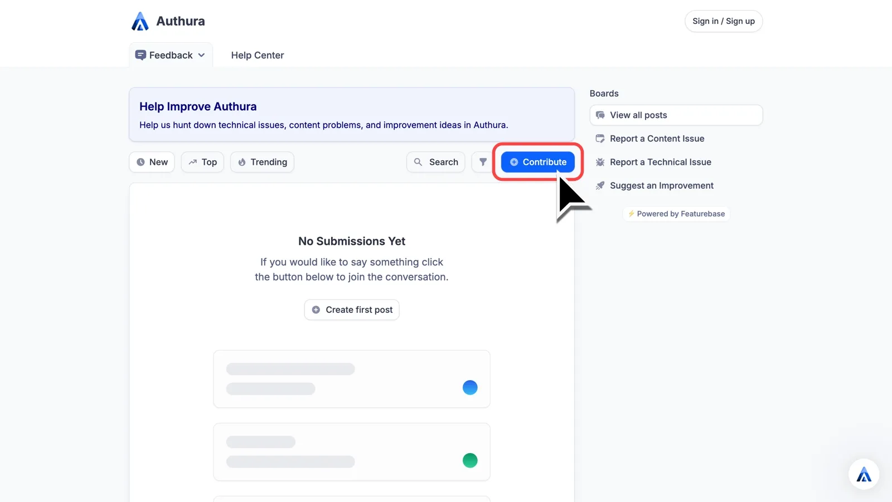Viewport: 892px width, 502px height.
Task: Click the Contribute button
Action: tap(538, 162)
